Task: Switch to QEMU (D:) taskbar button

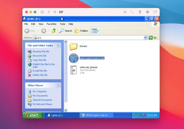Action: pyautogui.click(x=62, y=116)
